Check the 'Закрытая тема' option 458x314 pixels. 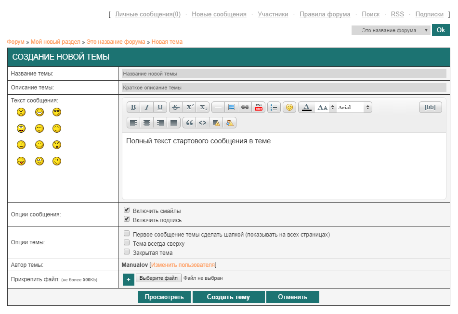pyautogui.click(x=127, y=252)
